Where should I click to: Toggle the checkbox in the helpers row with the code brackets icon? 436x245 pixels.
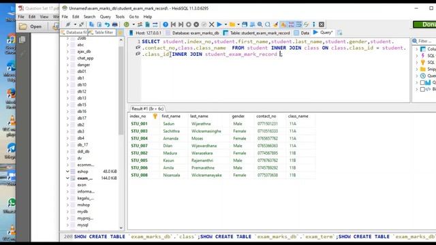point(422,89)
